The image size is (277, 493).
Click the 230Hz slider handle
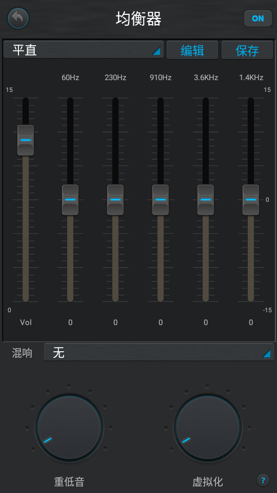coord(115,200)
